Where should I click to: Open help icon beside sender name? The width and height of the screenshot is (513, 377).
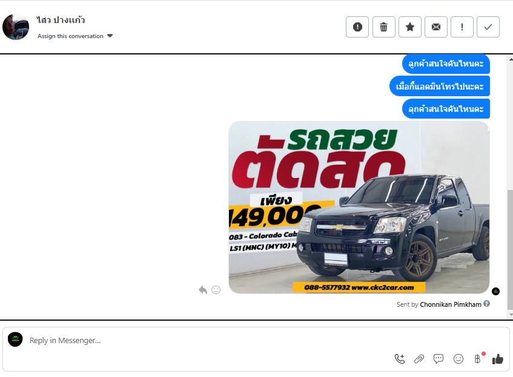pyautogui.click(x=487, y=304)
